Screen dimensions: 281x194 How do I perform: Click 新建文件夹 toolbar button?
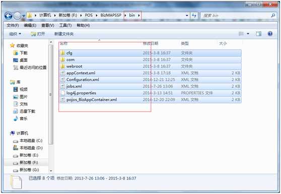(x=64, y=34)
